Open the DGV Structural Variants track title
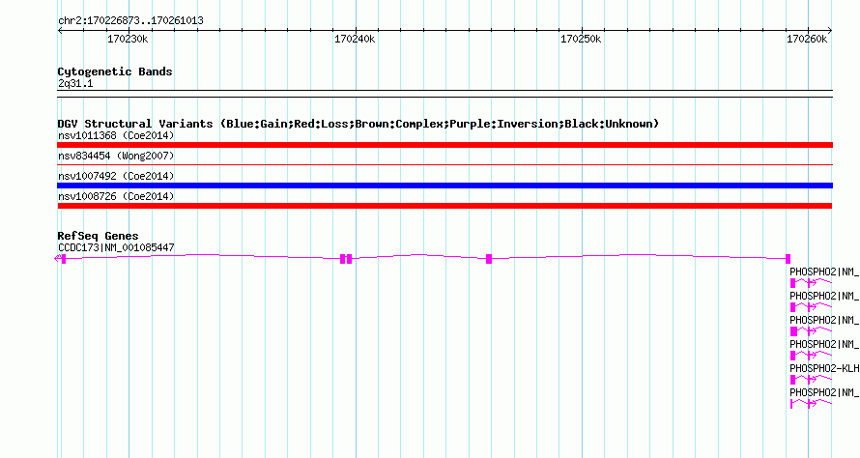 [358, 124]
